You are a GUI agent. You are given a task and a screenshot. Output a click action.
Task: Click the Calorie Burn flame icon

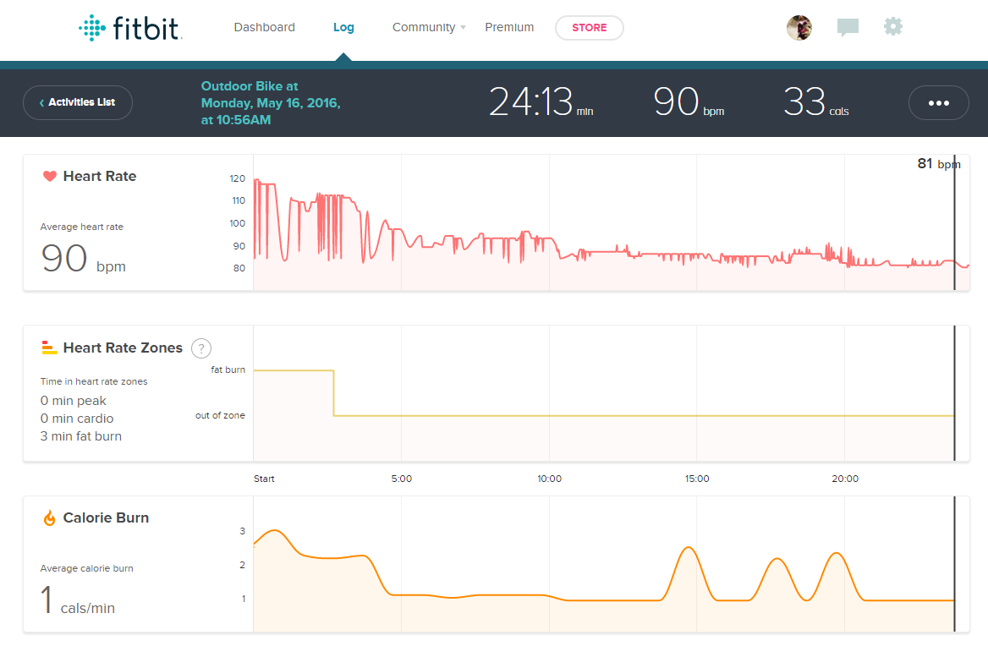coord(49,517)
